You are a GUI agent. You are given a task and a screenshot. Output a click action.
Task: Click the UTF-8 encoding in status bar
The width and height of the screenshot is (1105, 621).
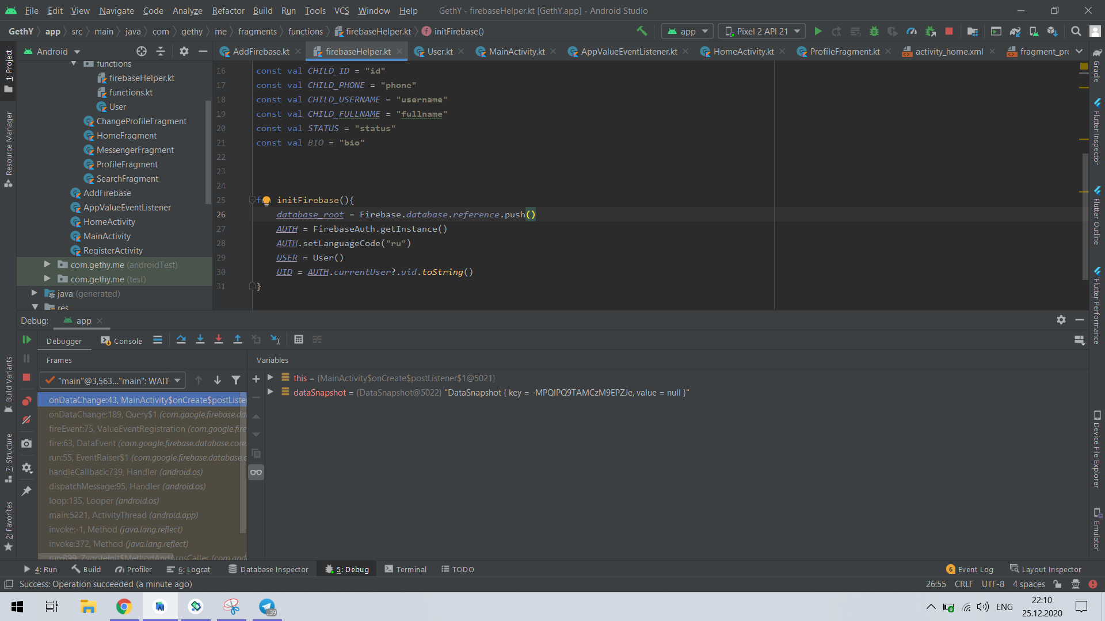pyautogui.click(x=993, y=584)
